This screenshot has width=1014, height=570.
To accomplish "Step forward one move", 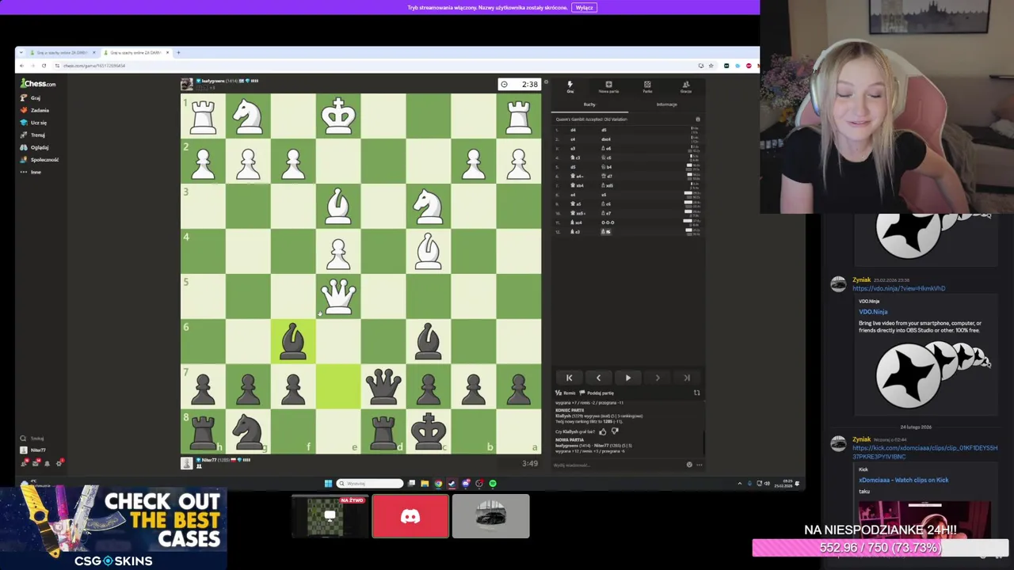I will point(658,378).
